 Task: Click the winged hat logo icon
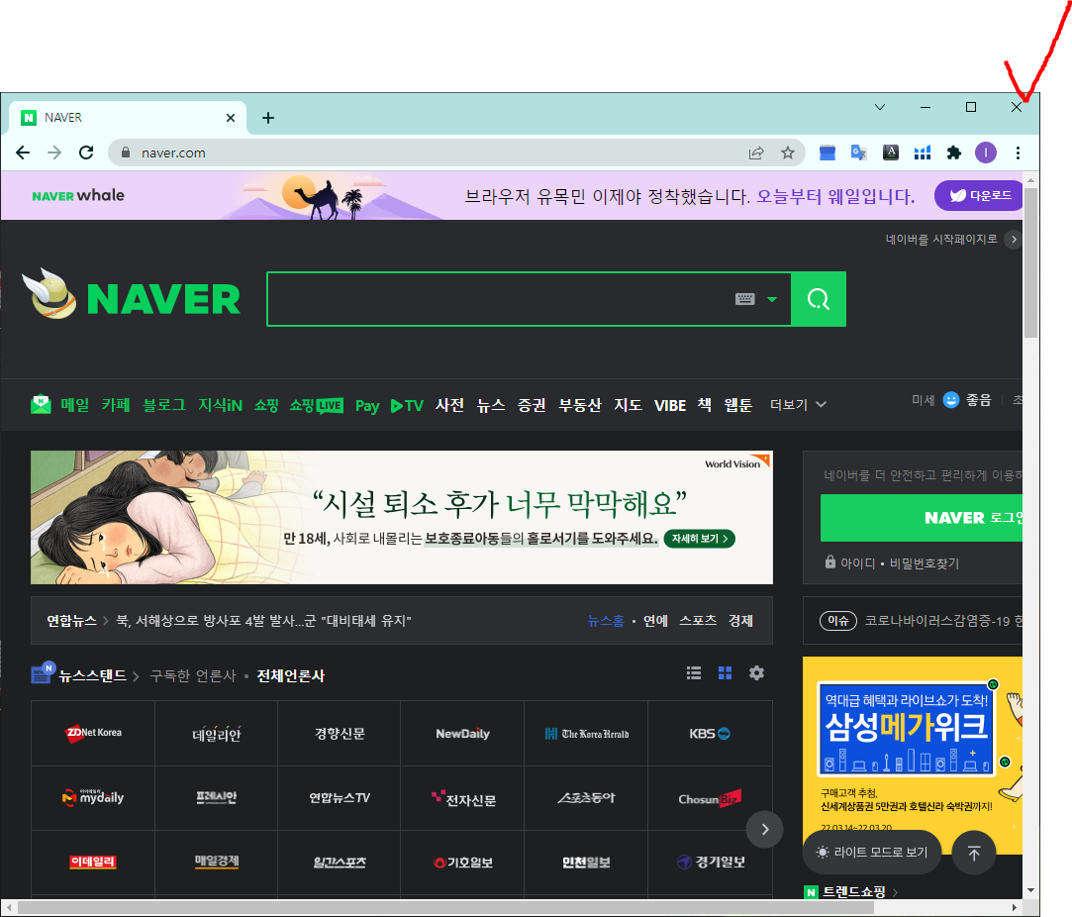coord(49,293)
